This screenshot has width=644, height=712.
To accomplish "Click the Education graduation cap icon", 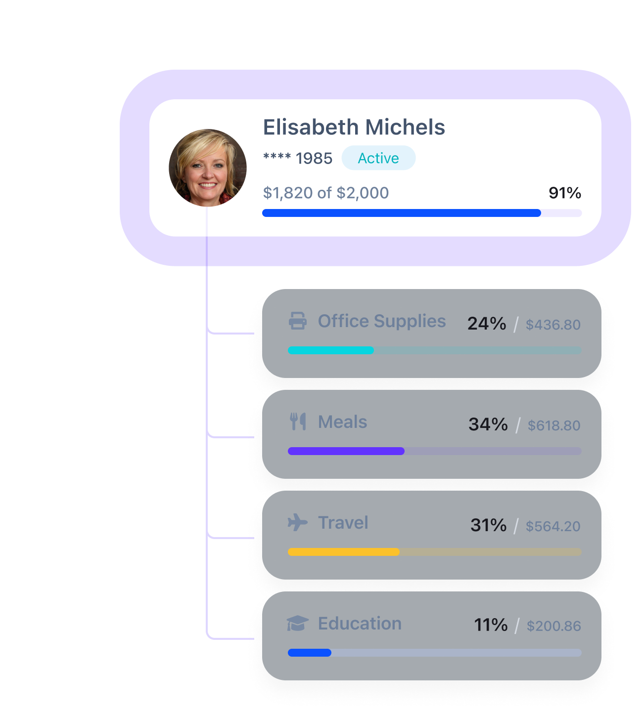I will point(297,623).
